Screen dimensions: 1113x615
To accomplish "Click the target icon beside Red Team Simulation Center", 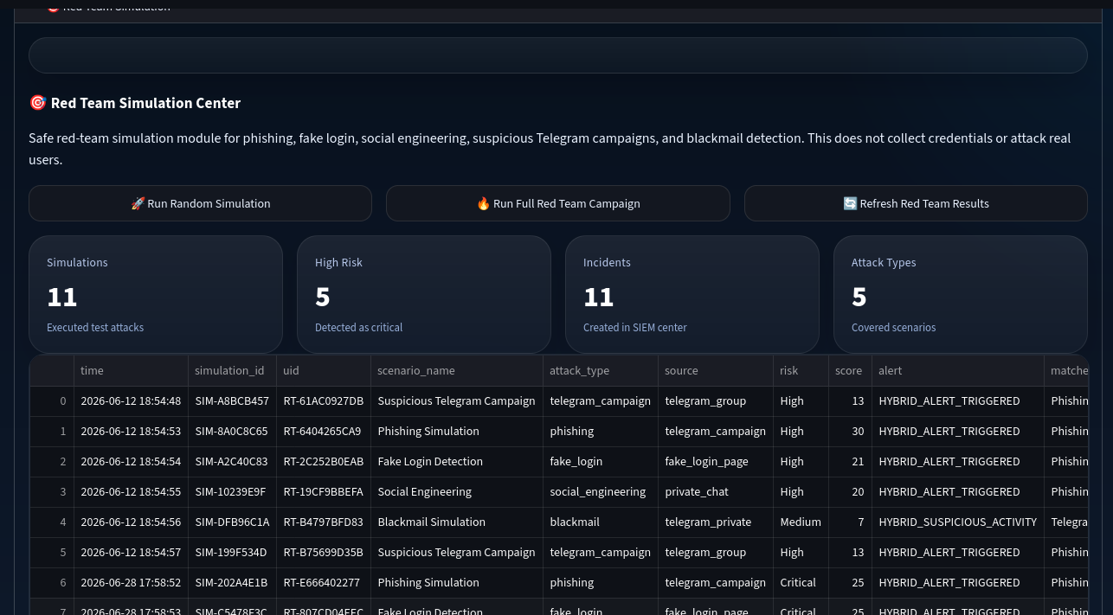I will 37,103.
